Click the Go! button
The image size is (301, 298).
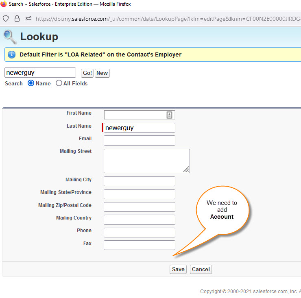(87, 73)
